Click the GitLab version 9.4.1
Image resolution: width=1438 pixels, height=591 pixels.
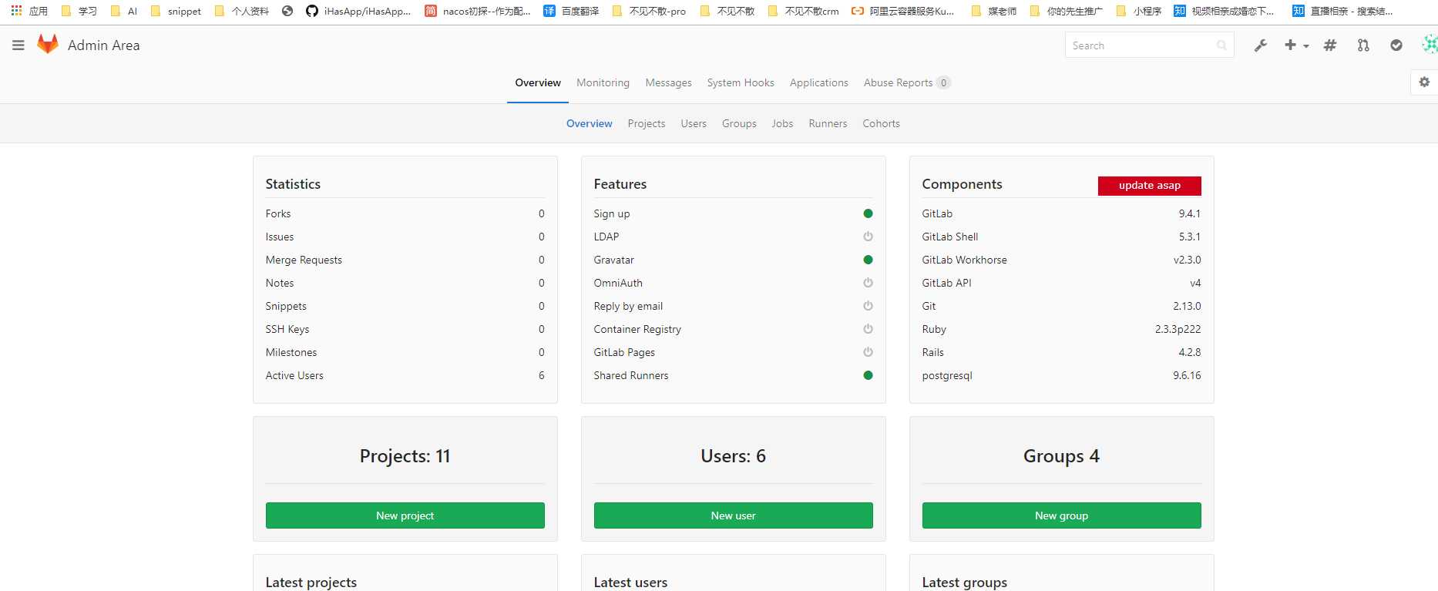(1189, 213)
